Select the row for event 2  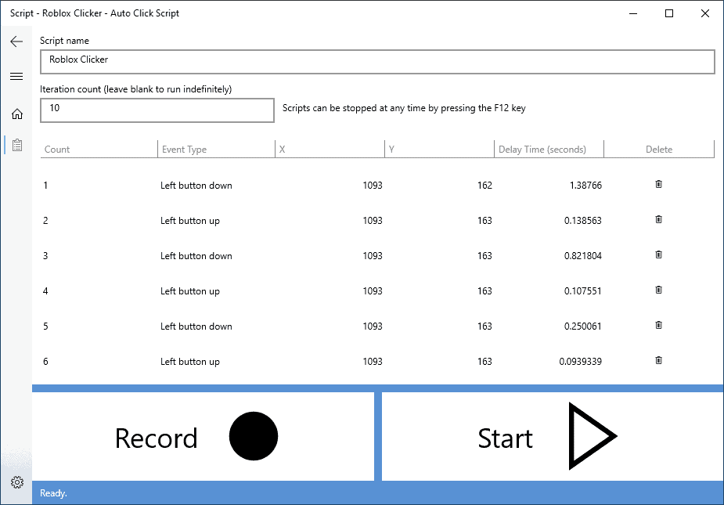[313, 220]
